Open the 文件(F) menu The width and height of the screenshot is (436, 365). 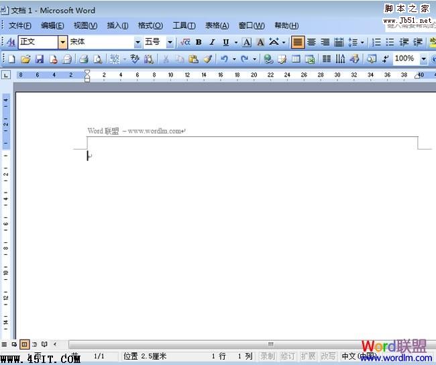click(x=19, y=25)
